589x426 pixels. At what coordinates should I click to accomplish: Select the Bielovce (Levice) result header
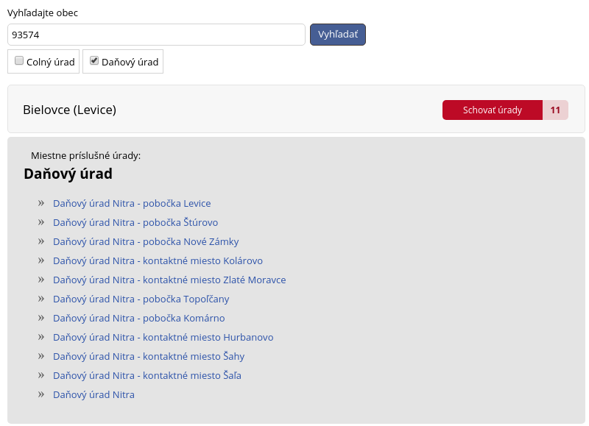tap(70, 110)
